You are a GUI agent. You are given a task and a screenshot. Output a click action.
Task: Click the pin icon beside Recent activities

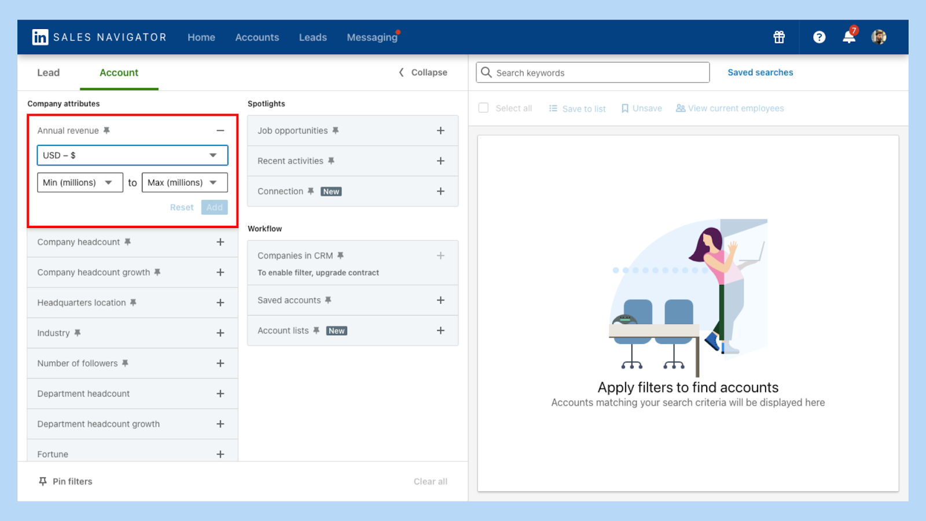click(x=331, y=161)
